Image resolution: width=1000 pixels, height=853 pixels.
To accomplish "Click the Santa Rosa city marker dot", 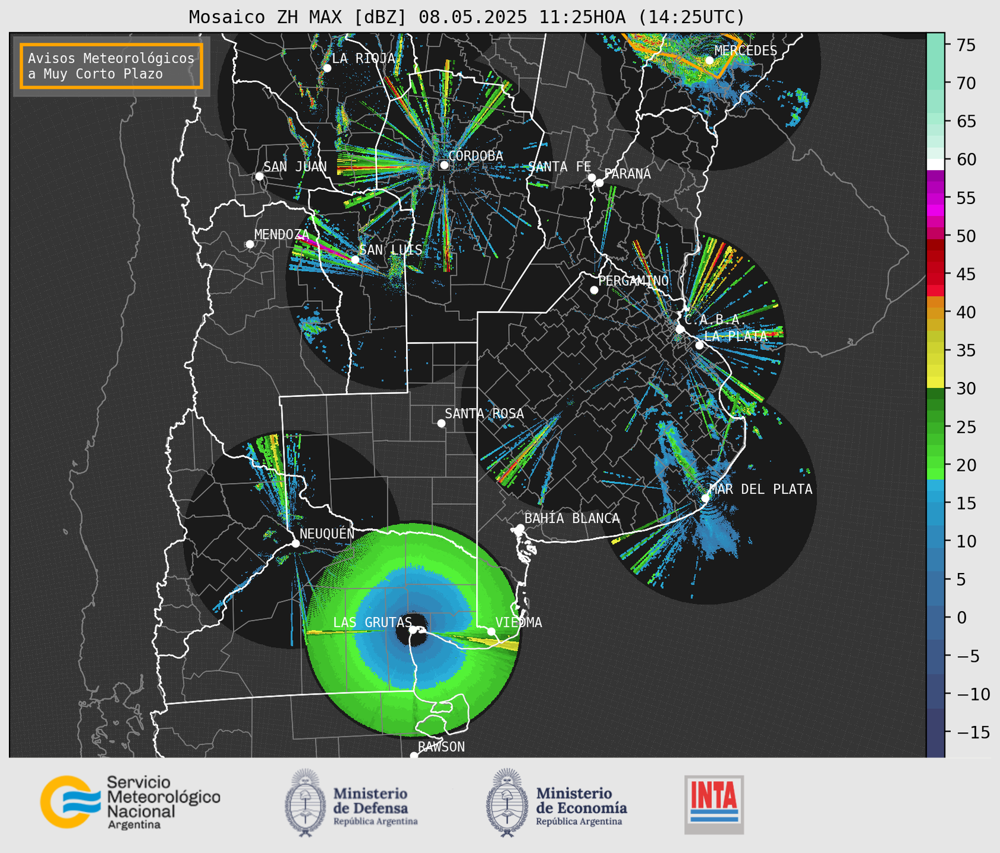I will 441,423.
